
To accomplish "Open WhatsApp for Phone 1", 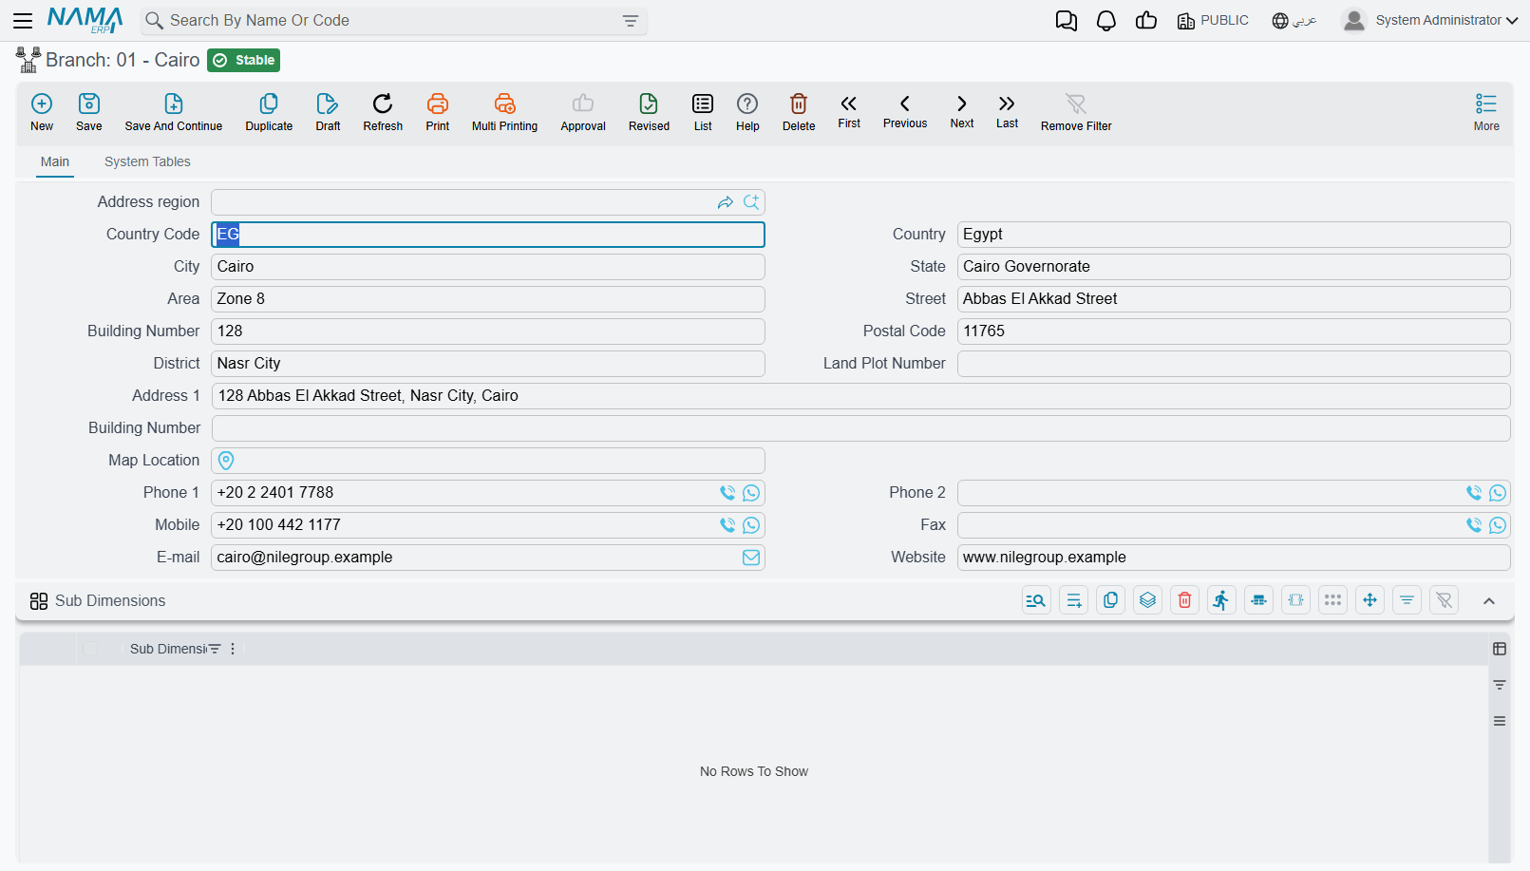I will click(x=751, y=493).
